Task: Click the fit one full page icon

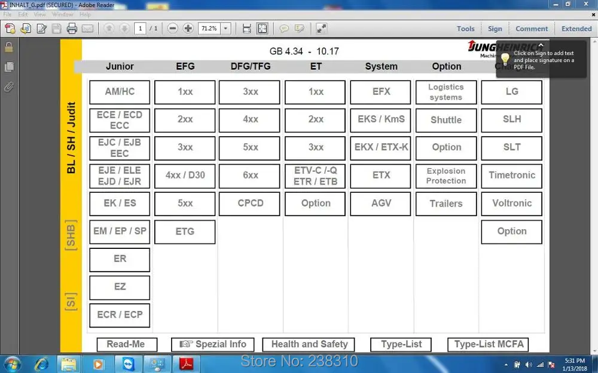Action: [263, 29]
